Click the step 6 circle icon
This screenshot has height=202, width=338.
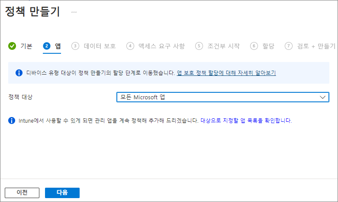click(254, 46)
